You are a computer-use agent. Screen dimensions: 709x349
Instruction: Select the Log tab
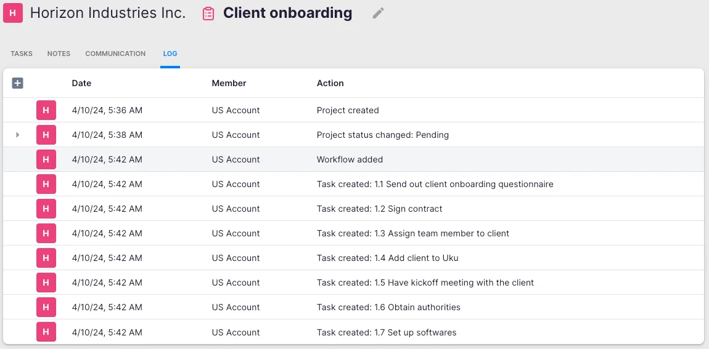click(x=170, y=54)
